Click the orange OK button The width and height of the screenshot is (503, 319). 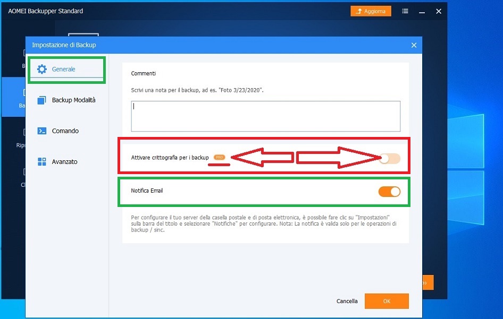pos(387,301)
